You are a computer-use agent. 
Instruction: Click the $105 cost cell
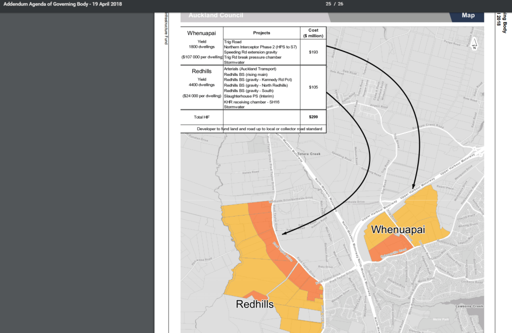pyautogui.click(x=313, y=87)
